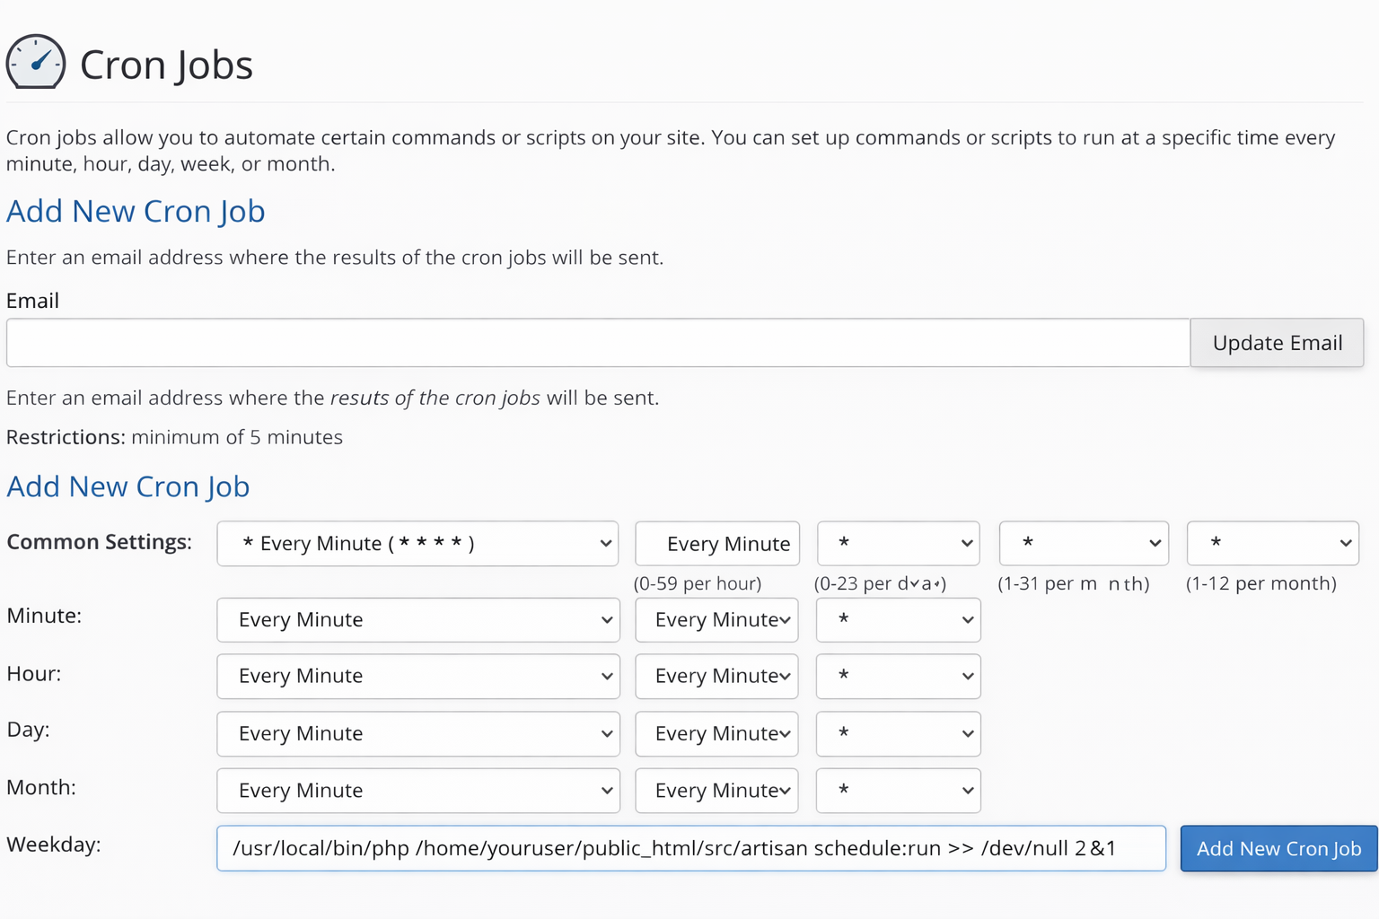1379x919 pixels.
Task: Expand the wide dropdown in the Minute row
Action: click(x=417, y=620)
